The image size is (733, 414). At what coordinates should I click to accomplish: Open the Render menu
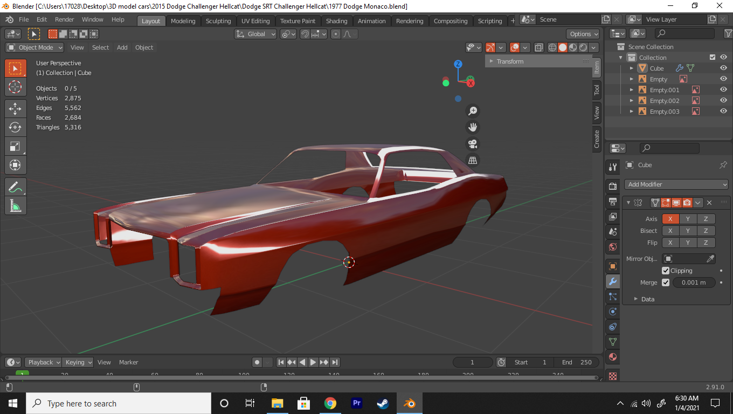coord(64,19)
